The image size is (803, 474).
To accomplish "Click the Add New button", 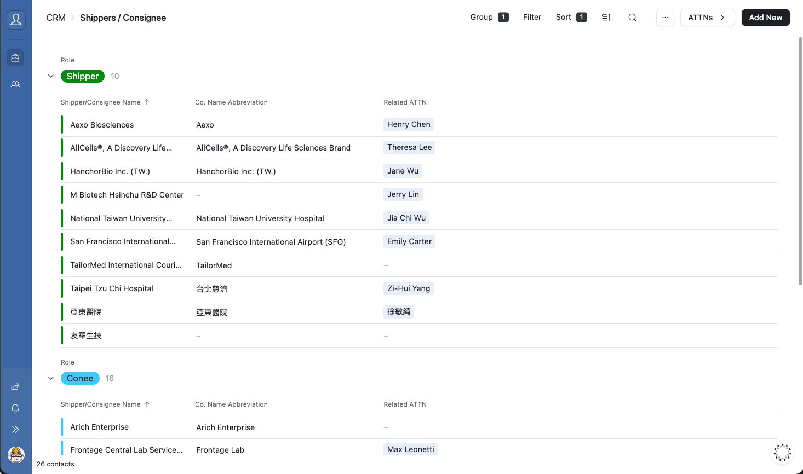I will click(765, 18).
